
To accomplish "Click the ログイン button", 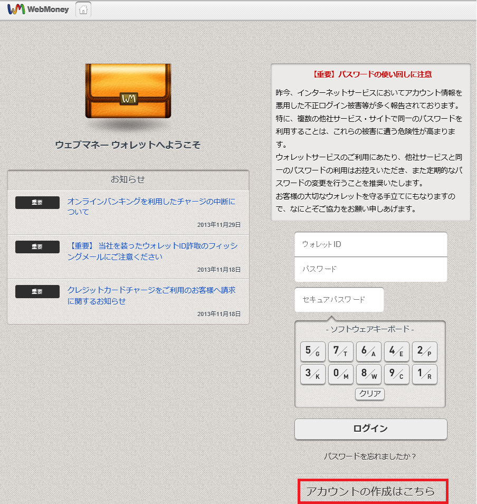I will point(371,429).
